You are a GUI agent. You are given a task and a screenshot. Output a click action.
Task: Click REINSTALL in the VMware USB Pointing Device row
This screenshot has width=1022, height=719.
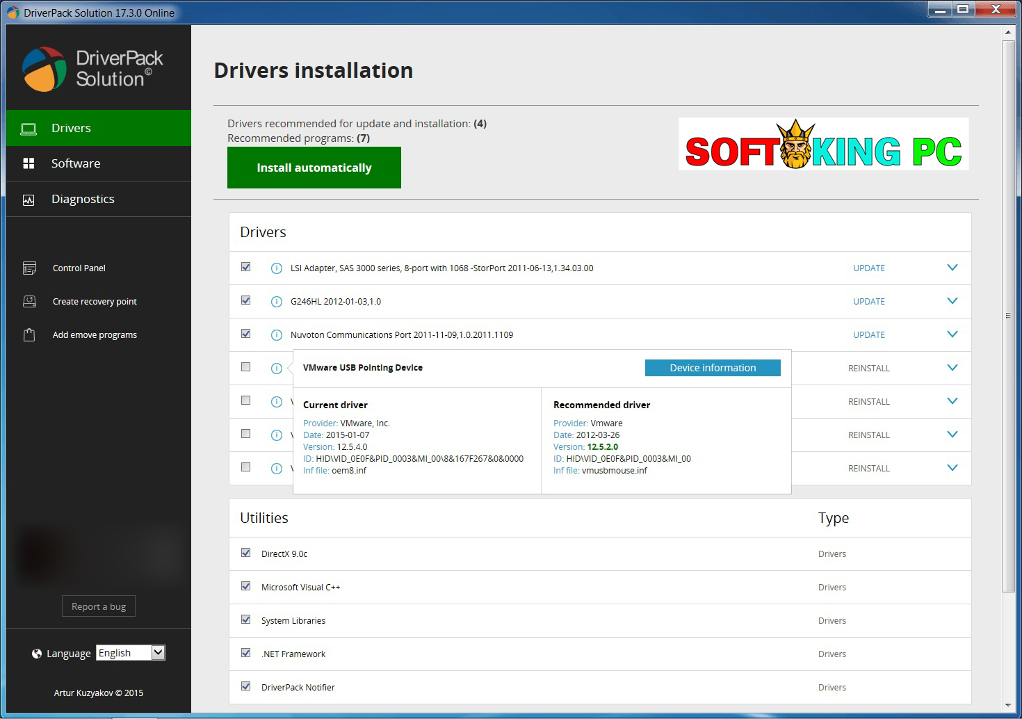(x=869, y=369)
